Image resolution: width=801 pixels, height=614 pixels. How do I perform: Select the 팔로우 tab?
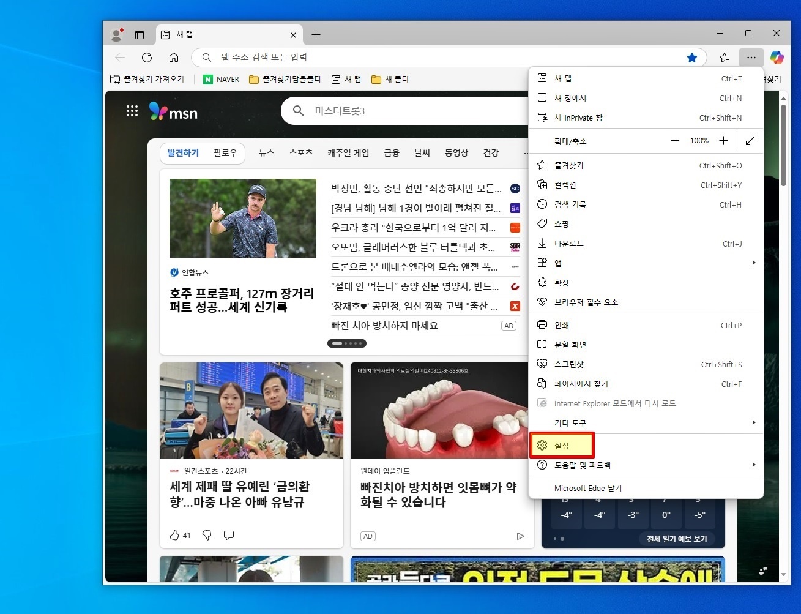tap(225, 153)
